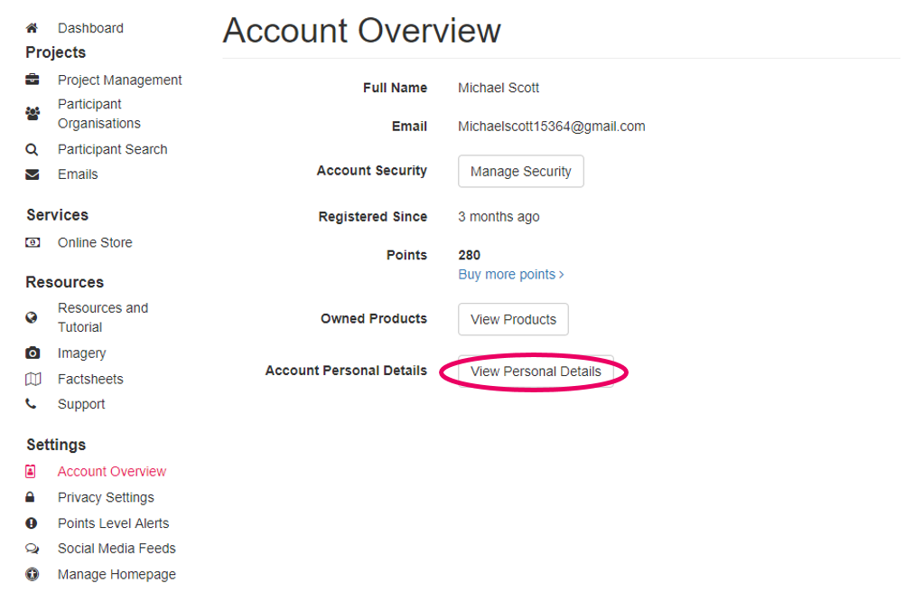Click the points value 280
This screenshot has height=593, width=914.
point(470,255)
